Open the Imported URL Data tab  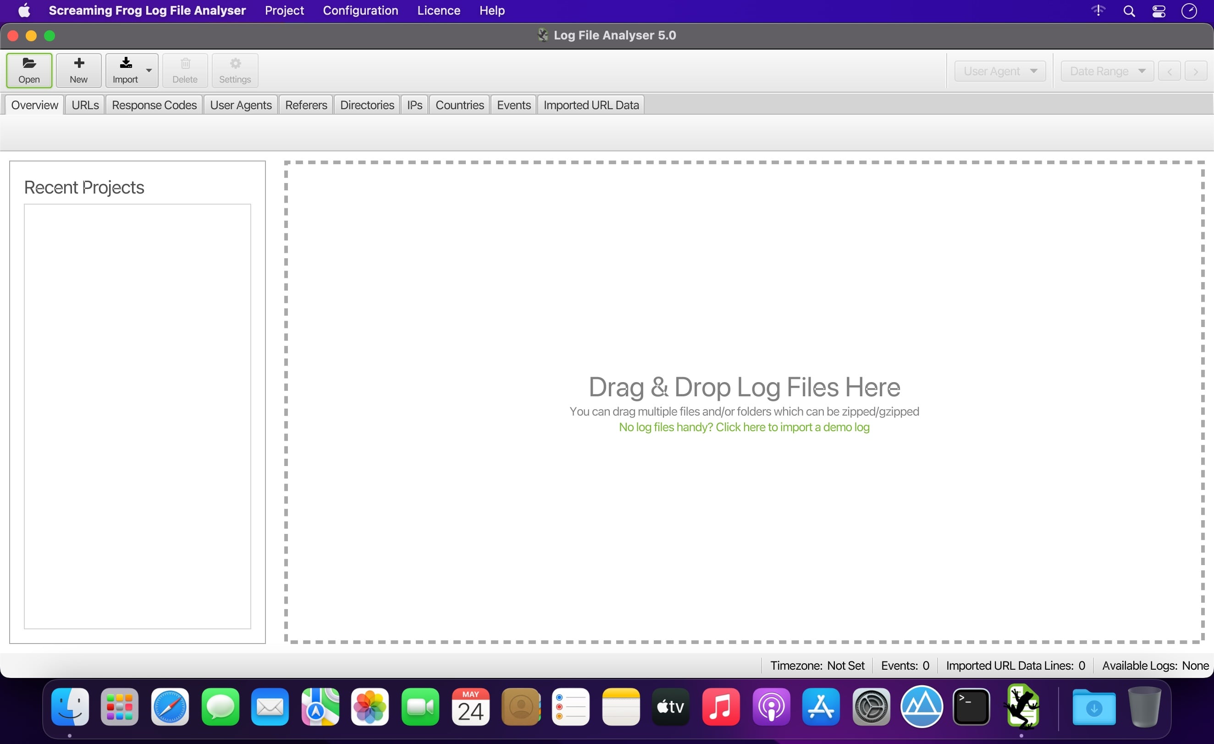tap(591, 105)
